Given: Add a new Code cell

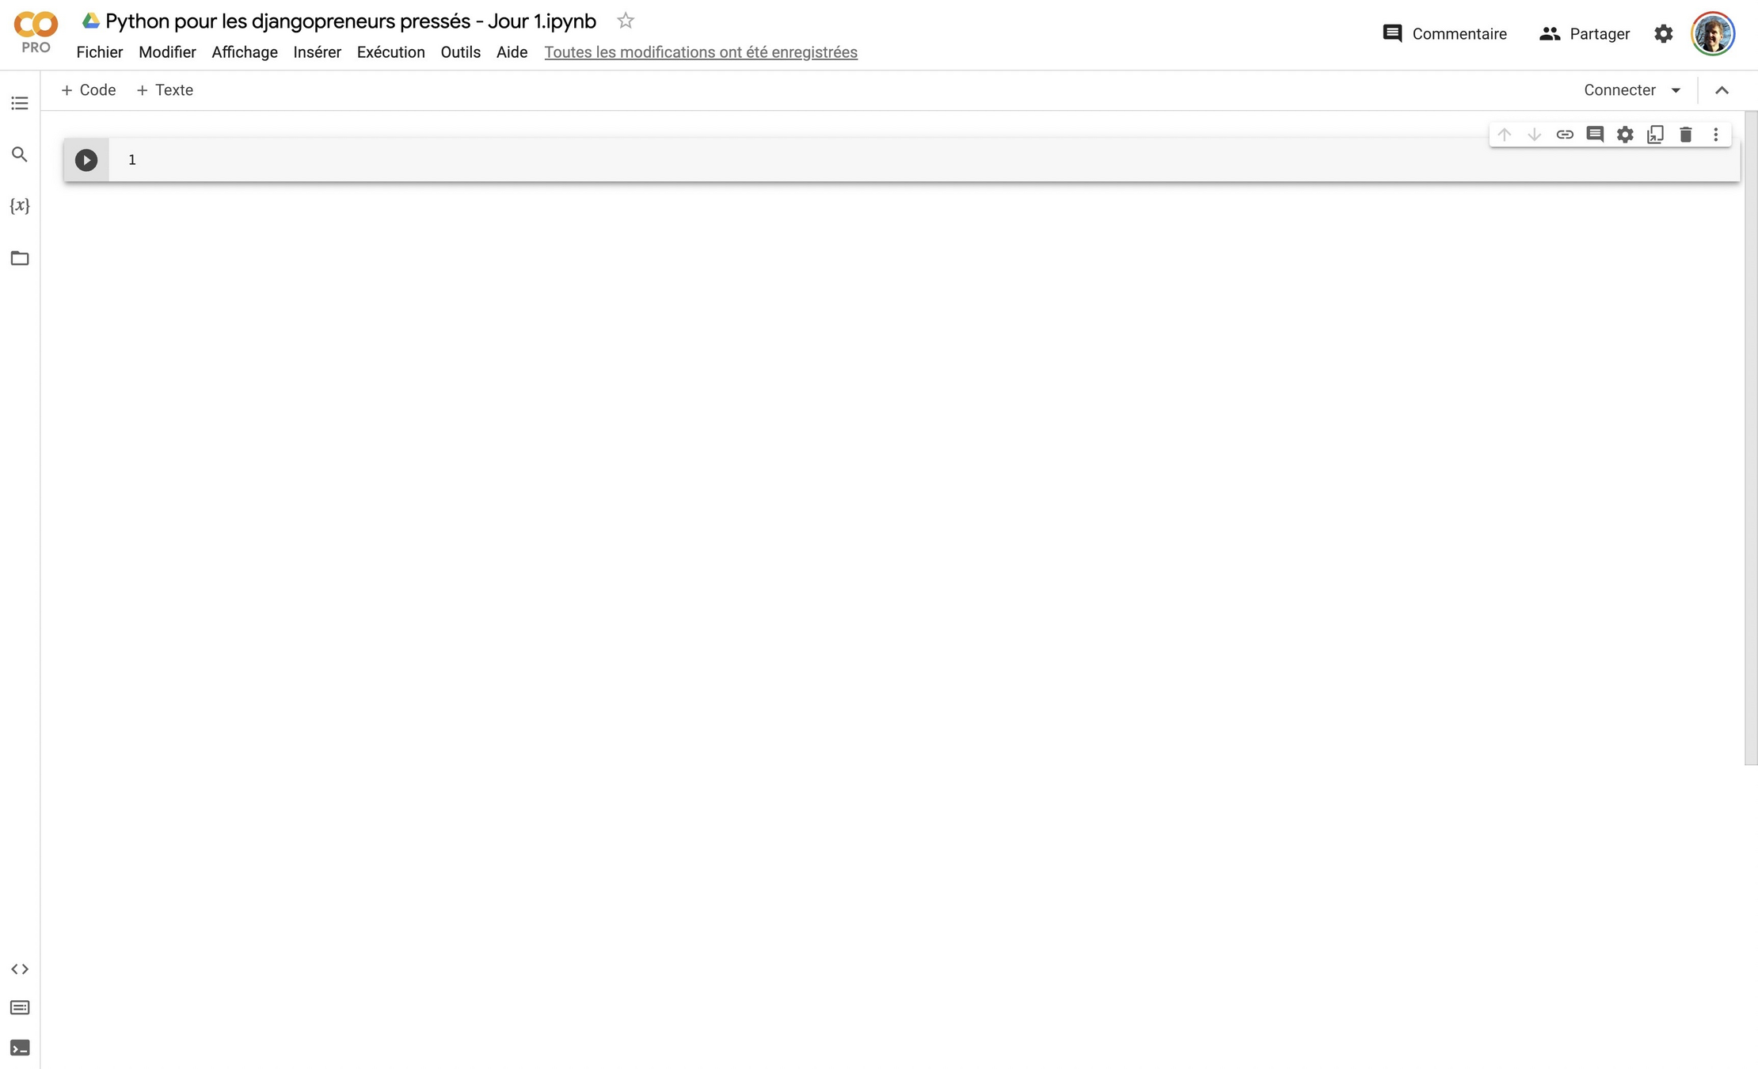Looking at the screenshot, I should point(89,90).
